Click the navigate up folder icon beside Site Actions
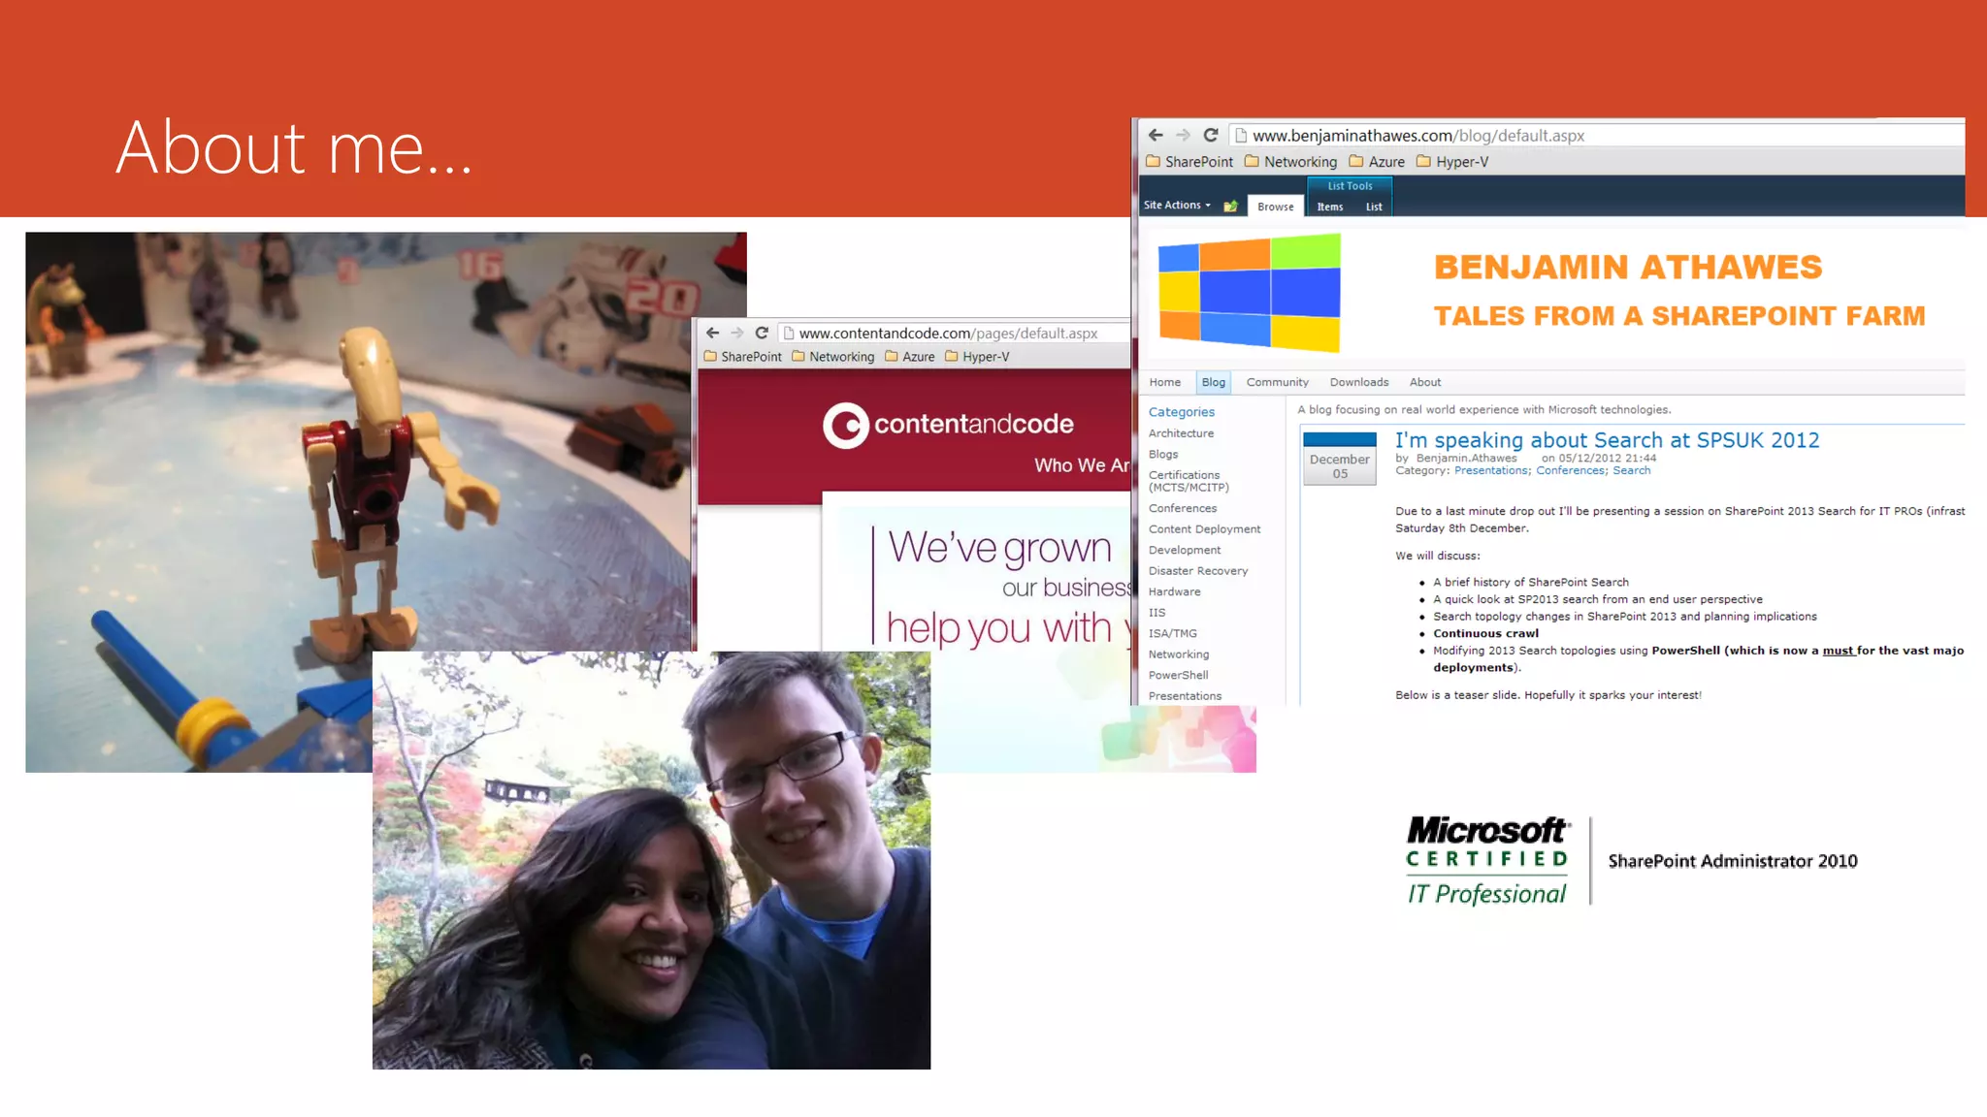Screen dimensions: 1987x1117 [x=1230, y=206]
